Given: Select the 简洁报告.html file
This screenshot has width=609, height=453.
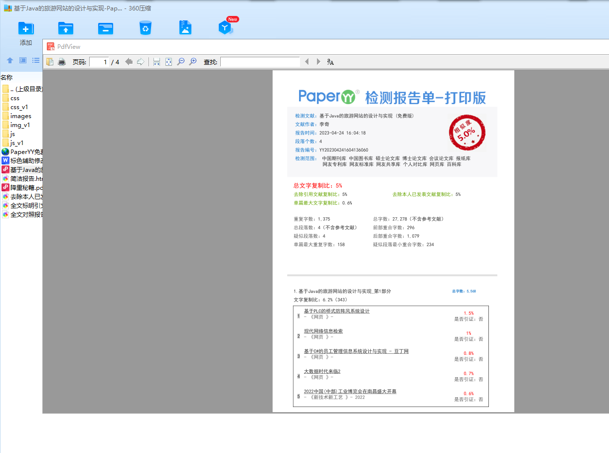Looking at the screenshot, I should (x=22, y=179).
